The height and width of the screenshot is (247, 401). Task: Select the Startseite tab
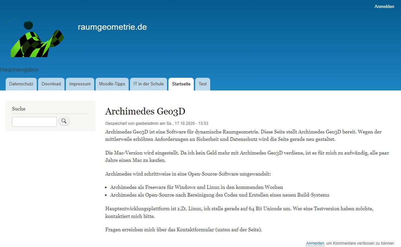[181, 84]
